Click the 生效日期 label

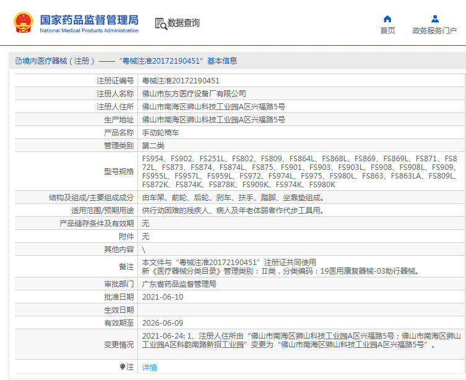pos(119,310)
